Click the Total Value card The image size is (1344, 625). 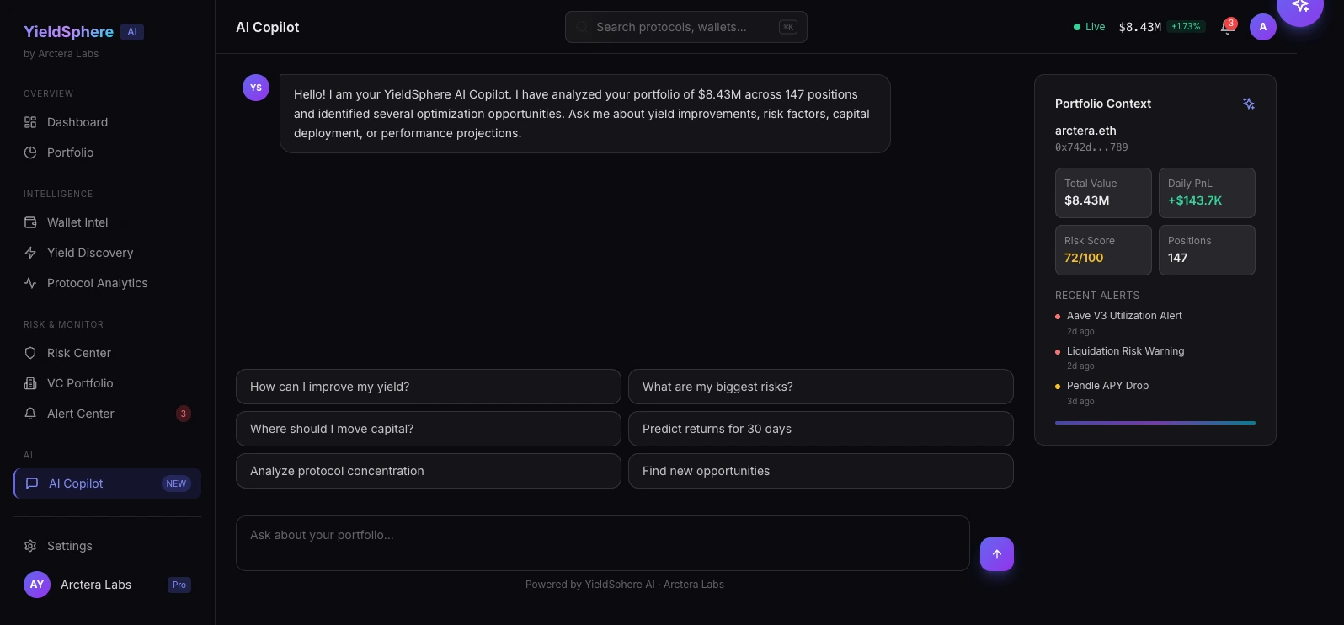click(1103, 193)
